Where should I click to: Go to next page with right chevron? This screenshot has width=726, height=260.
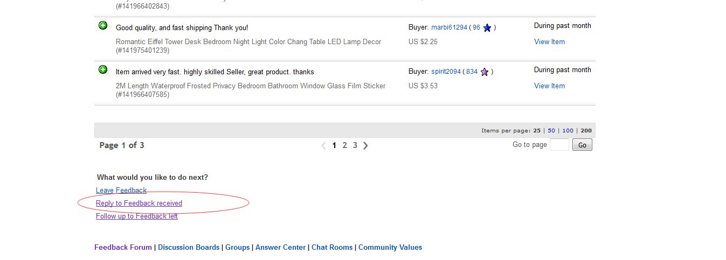pyautogui.click(x=365, y=145)
